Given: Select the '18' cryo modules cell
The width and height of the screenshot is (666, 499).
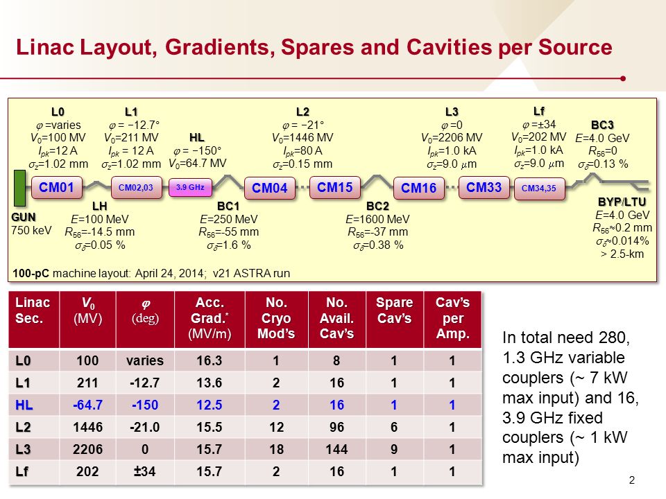Looking at the screenshot, I should 277,449.
